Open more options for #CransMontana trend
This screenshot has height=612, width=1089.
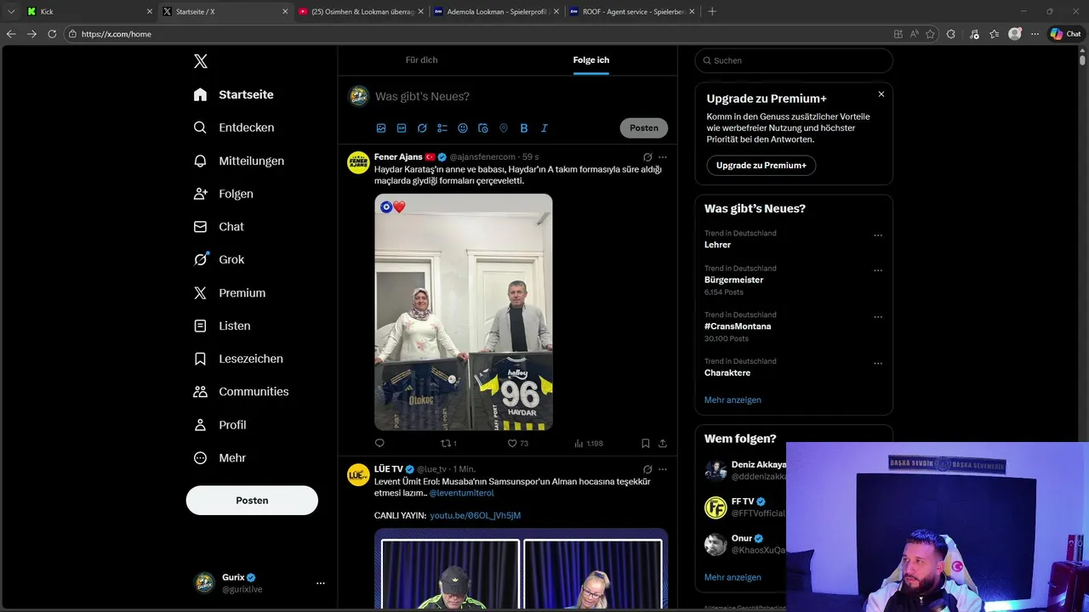(x=878, y=317)
